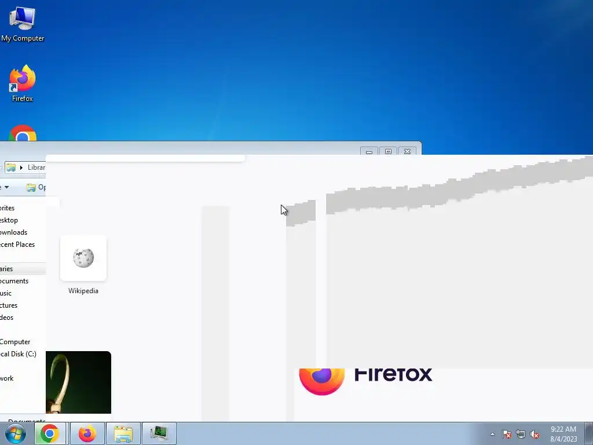The height and width of the screenshot is (445, 593).
Task: Select Local Disk (C:) in navigation pane
Action: click(x=18, y=354)
